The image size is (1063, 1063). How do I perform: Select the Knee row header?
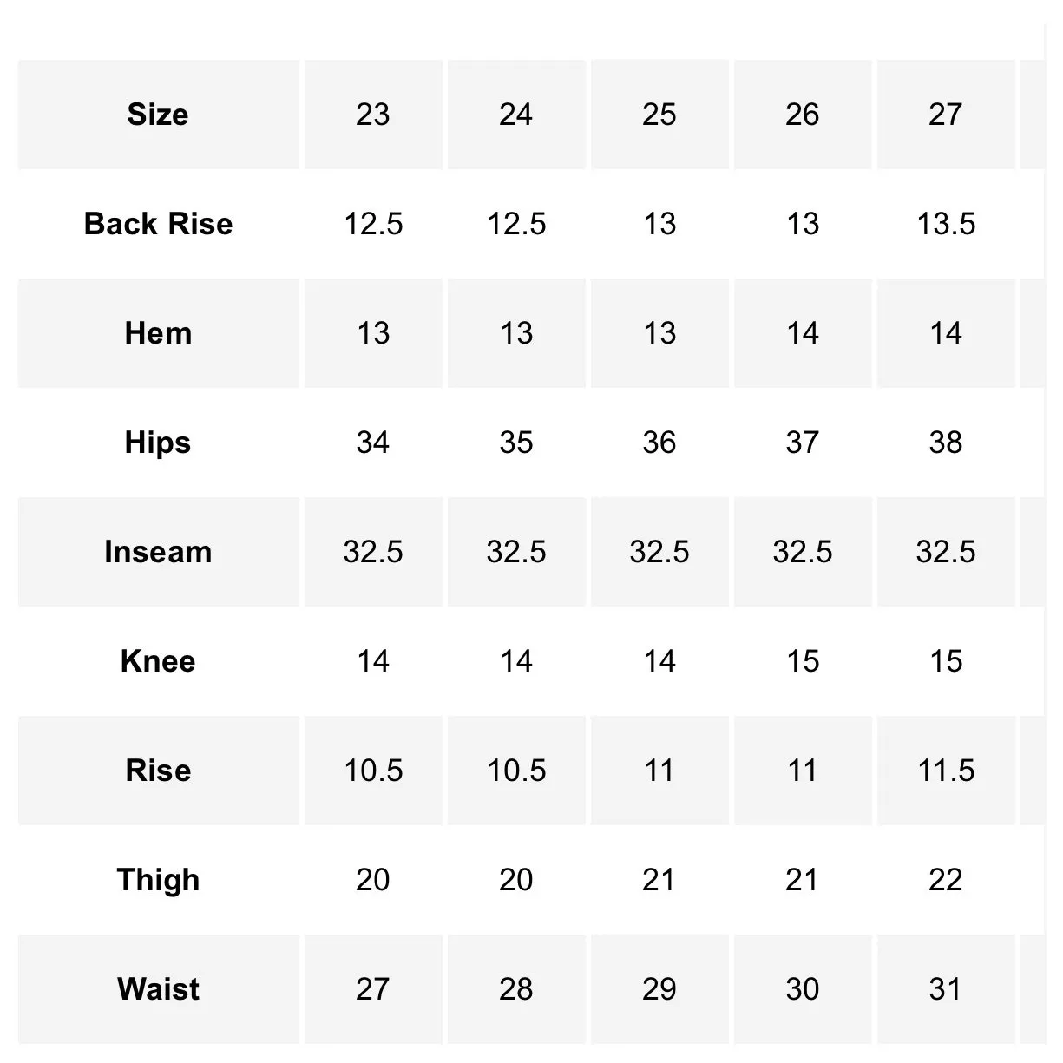158,661
